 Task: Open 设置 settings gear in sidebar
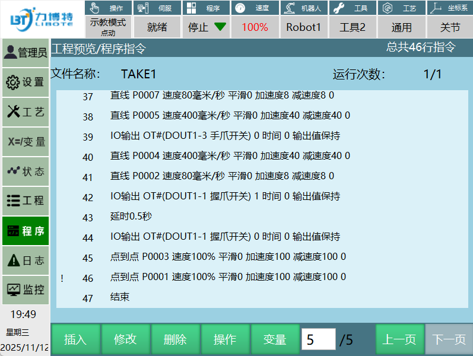(25, 82)
